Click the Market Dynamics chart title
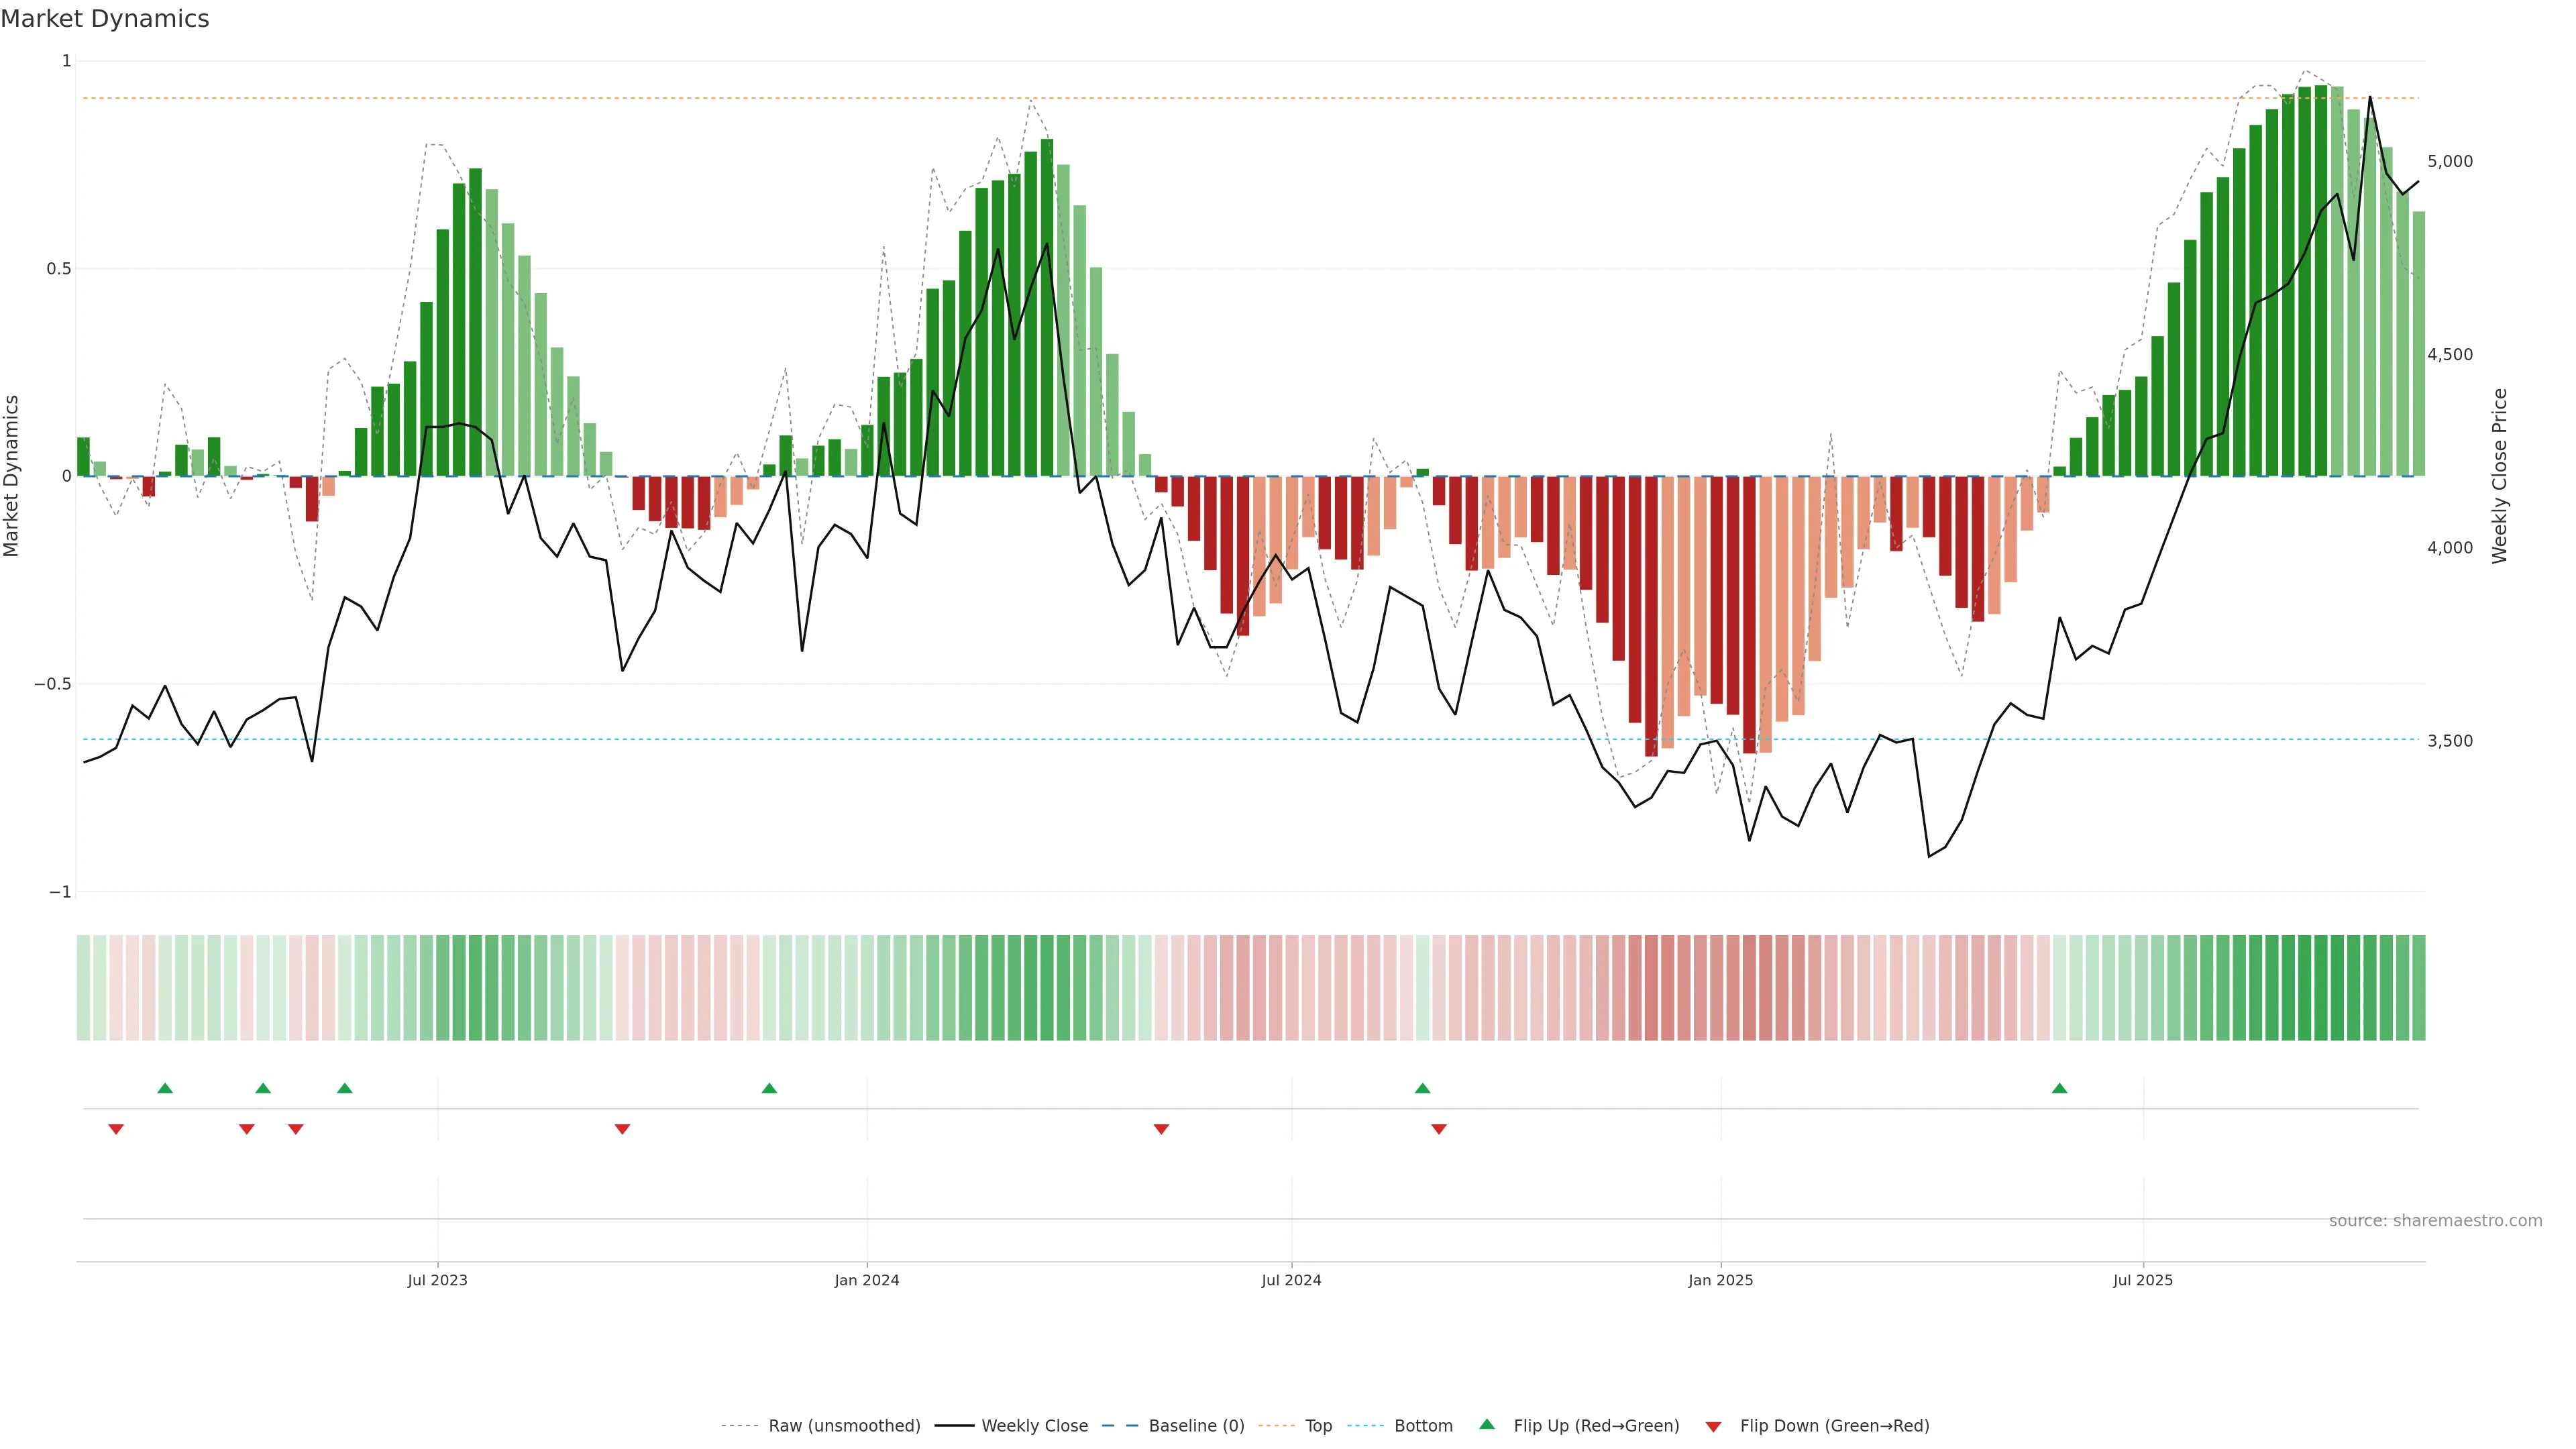2576x1449 pixels. [x=105, y=19]
